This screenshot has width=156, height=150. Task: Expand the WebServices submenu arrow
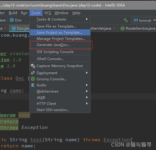tap(87, 91)
